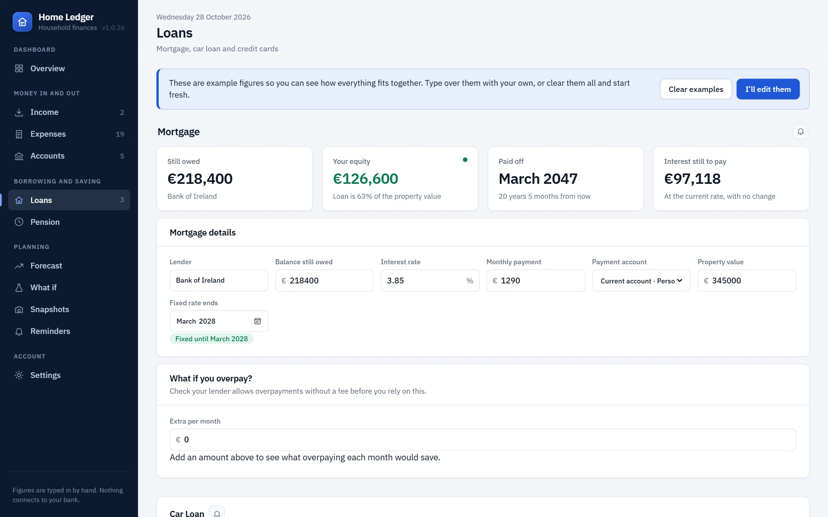The image size is (828, 517).
Task: Click the Expenses receipt icon
Action: click(x=19, y=134)
